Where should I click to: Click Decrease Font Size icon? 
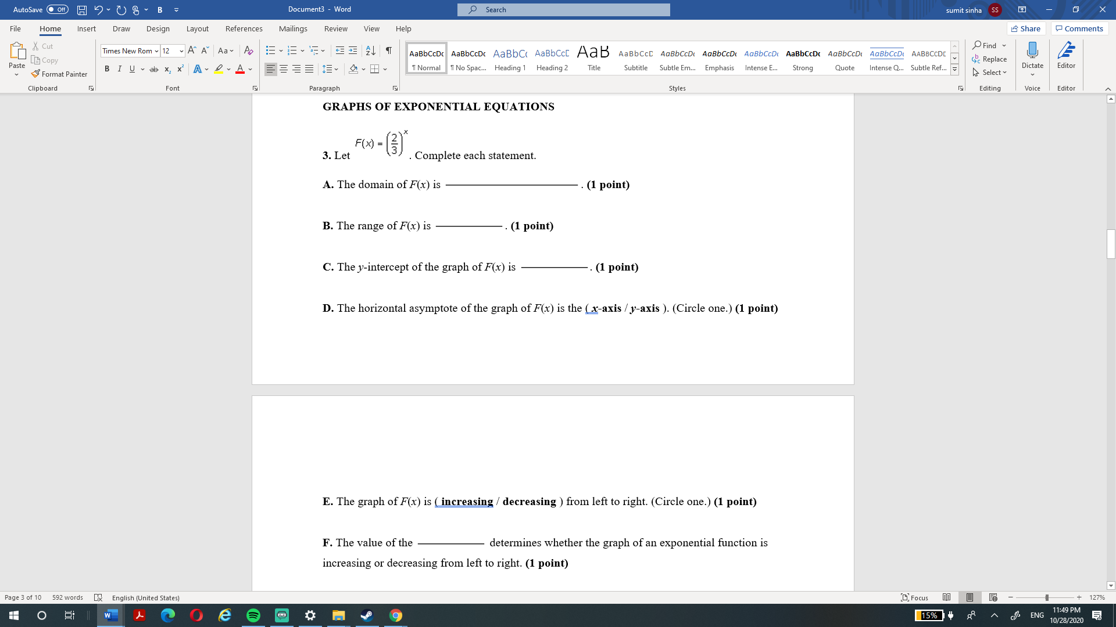click(x=205, y=51)
